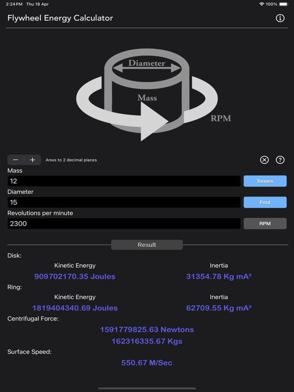Screen dimensions: 294x392
Task: Tap centrifugal force 162316335.67 Kgs
Action: [x=147, y=341]
